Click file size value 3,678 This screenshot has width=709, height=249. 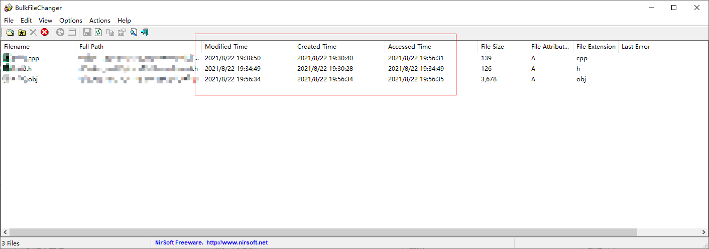[489, 79]
